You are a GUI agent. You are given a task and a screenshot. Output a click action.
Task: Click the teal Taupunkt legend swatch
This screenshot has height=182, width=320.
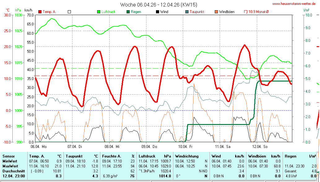point(187,12)
